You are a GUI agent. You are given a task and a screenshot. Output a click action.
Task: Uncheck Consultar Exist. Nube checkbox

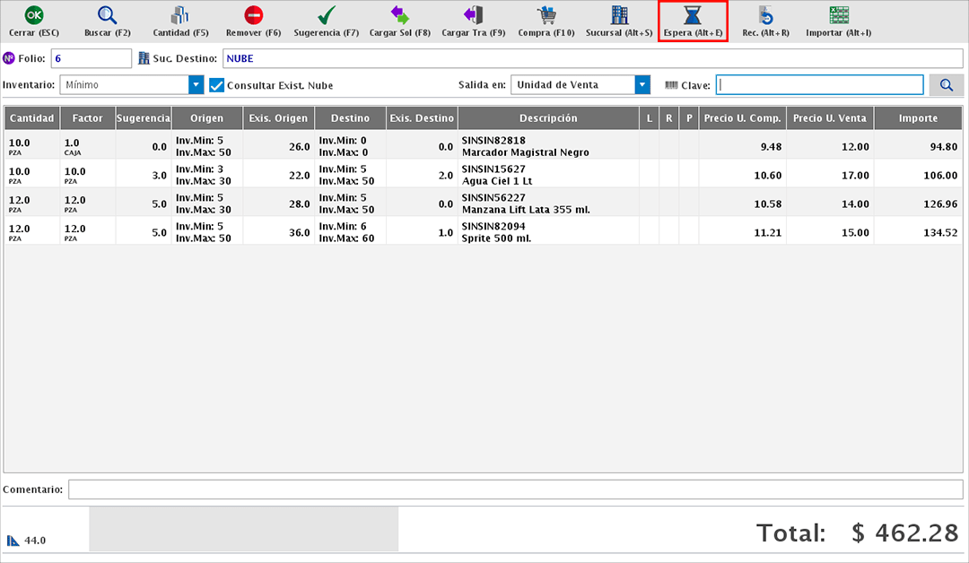pyautogui.click(x=216, y=85)
